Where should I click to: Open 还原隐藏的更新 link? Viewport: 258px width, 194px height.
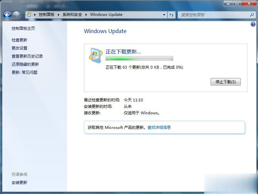(x=25, y=64)
